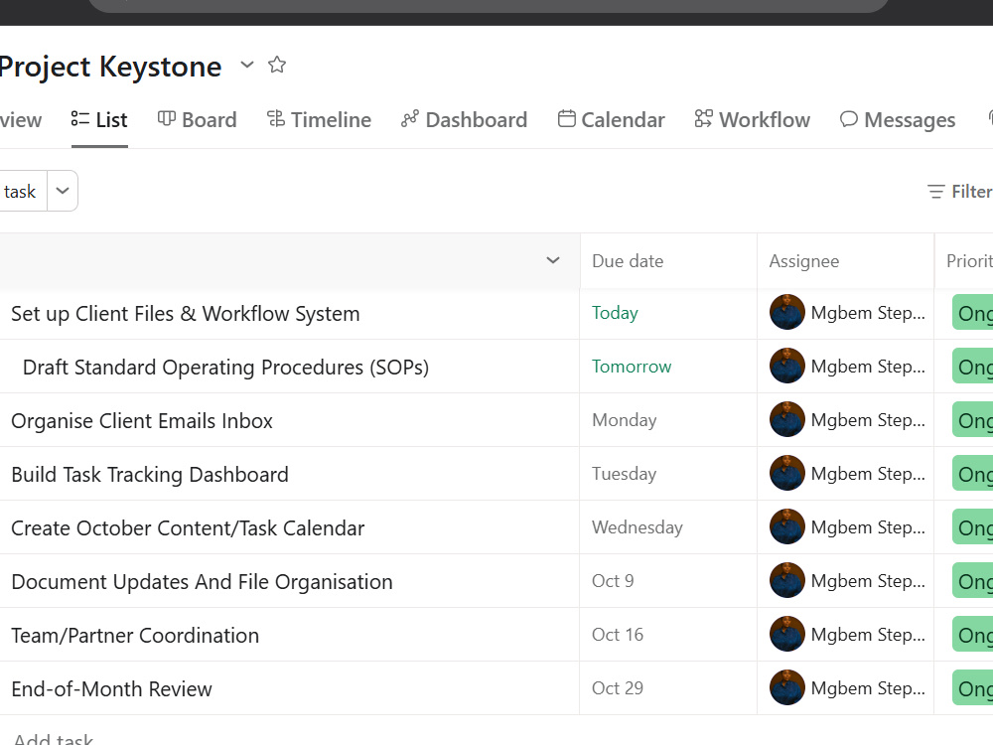Click the Timeline tab icon
Image resolution: width=993 pixels, height=745 pixels.
point(275,118)
